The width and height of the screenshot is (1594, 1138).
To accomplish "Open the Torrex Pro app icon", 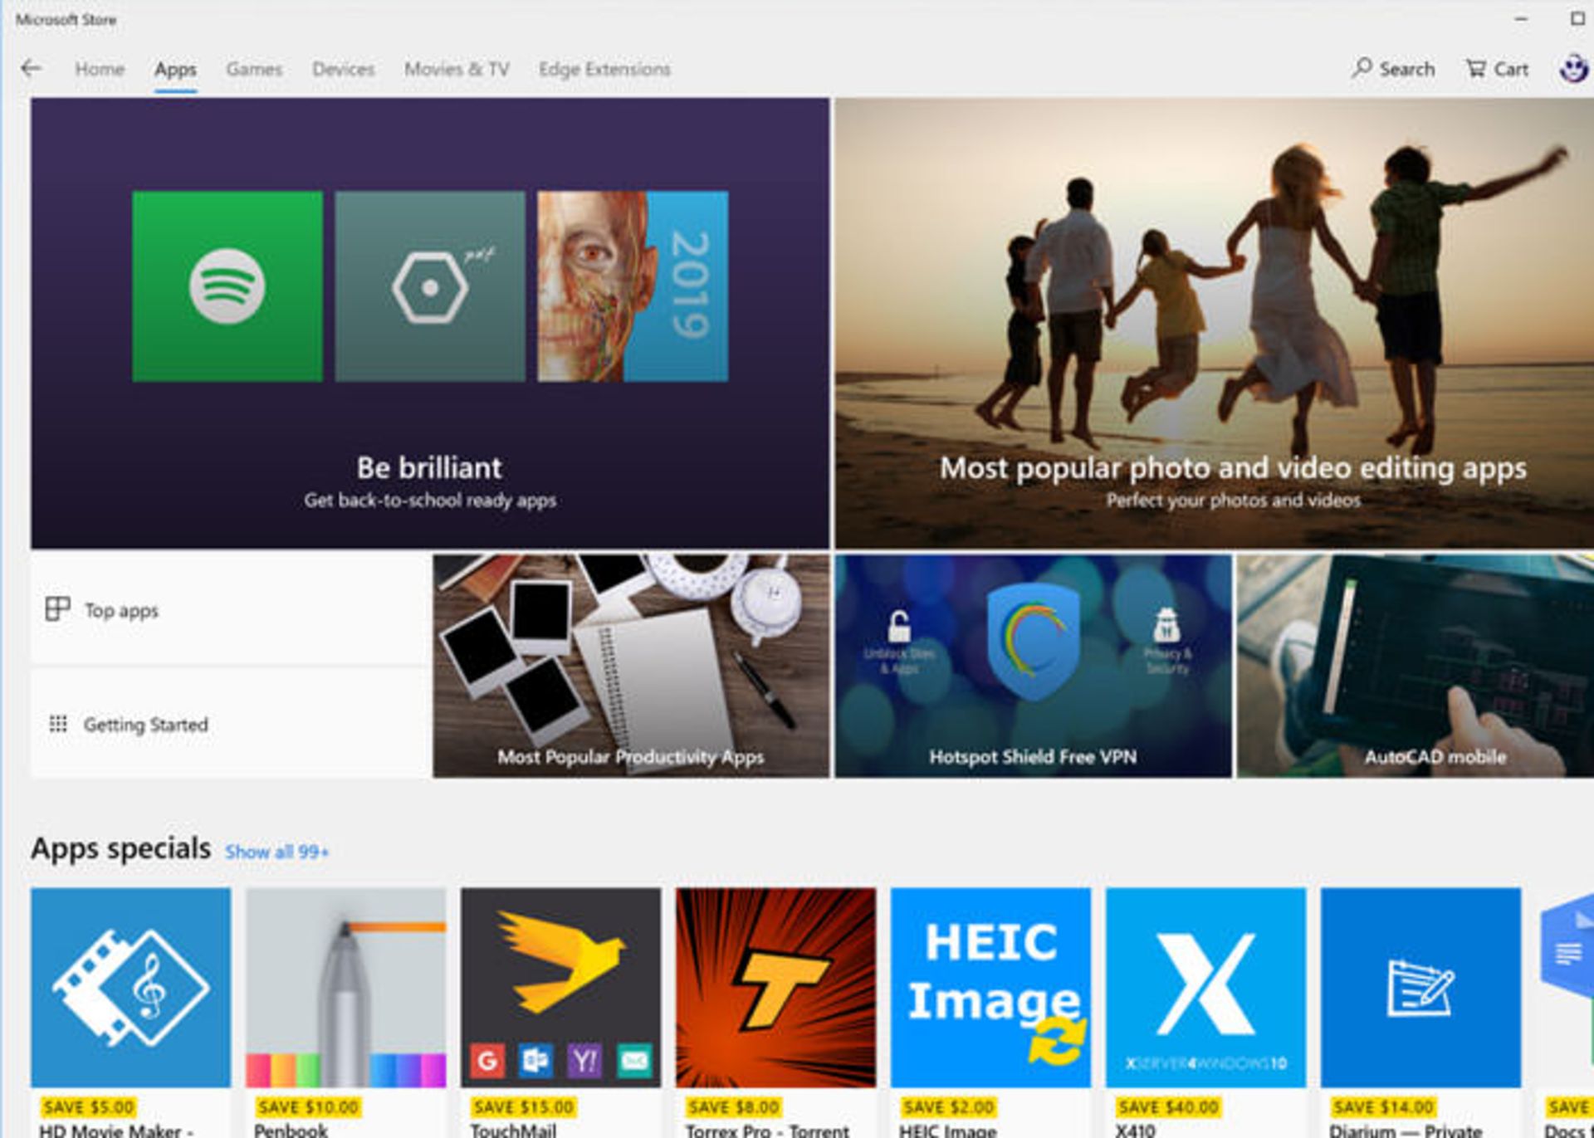I will tap(776, 988).
